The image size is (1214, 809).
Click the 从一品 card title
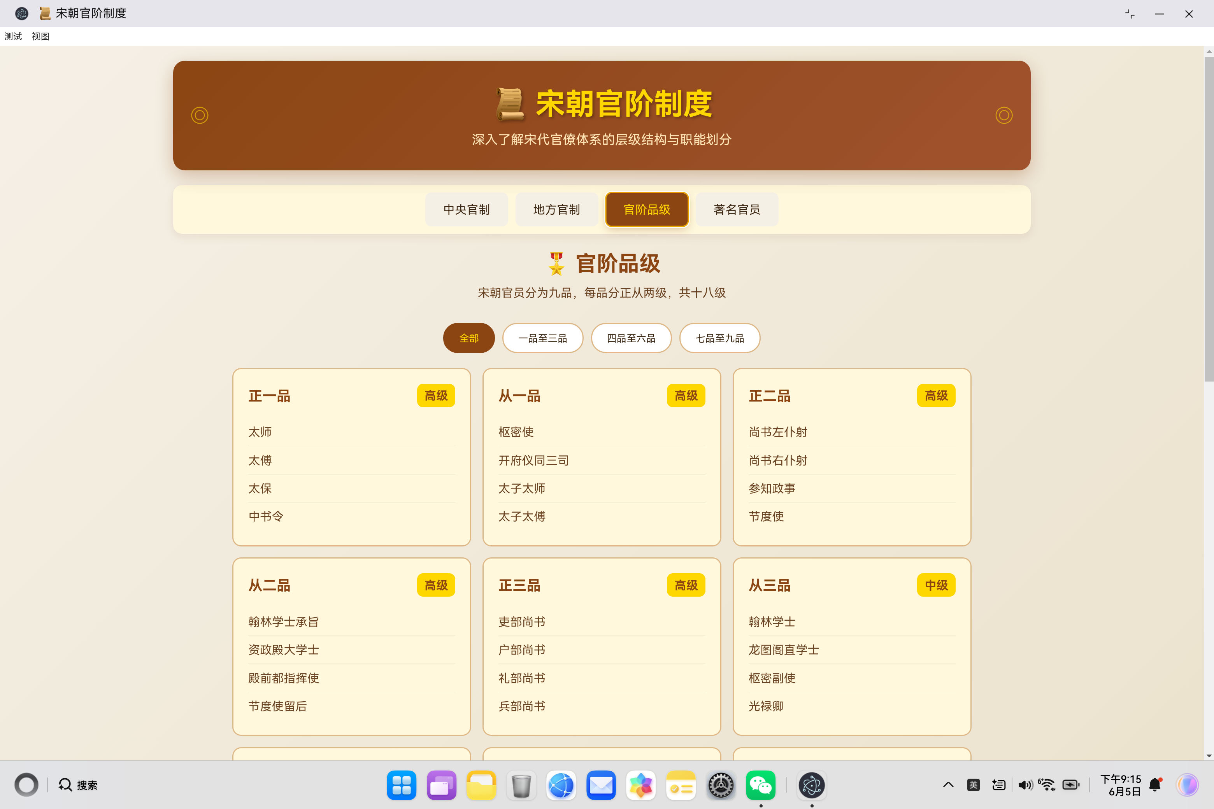click(x=519, y=396)
